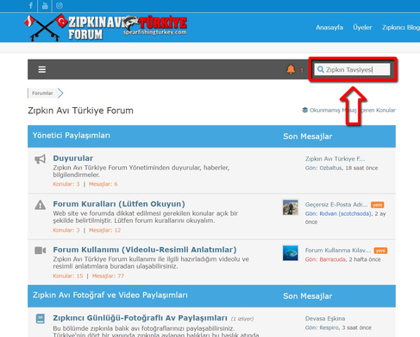Click the yeni badge on Forum Kullanma Kılav
This screenshot has height=337, width=420.
pos(380,251)
